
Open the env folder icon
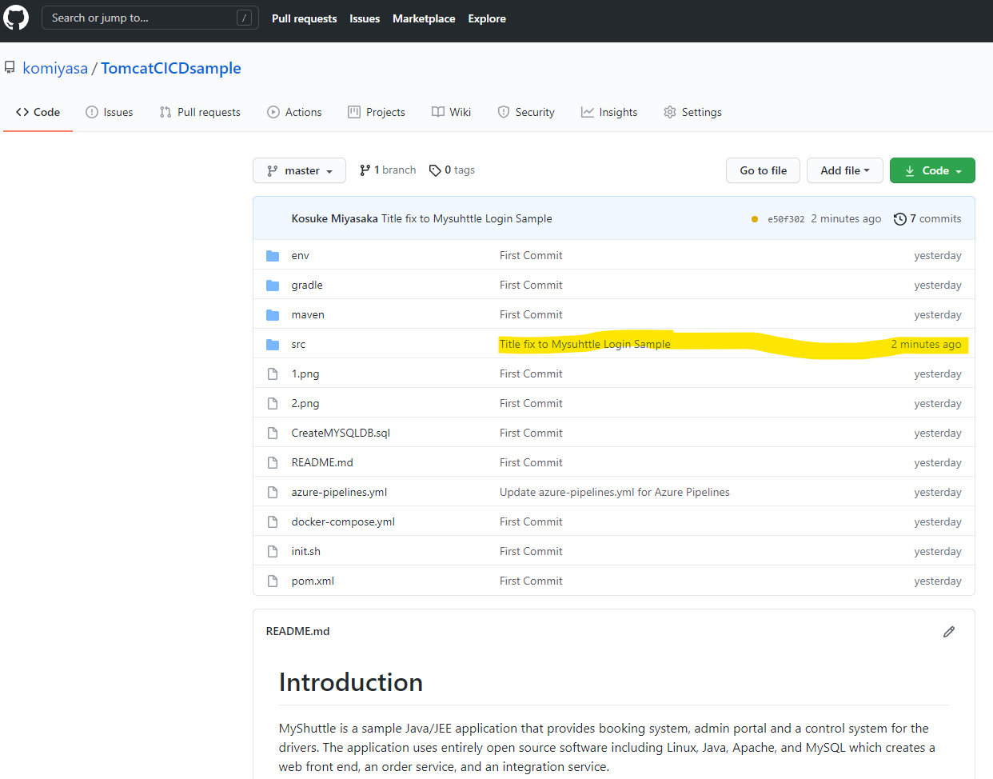click(273, 254)
